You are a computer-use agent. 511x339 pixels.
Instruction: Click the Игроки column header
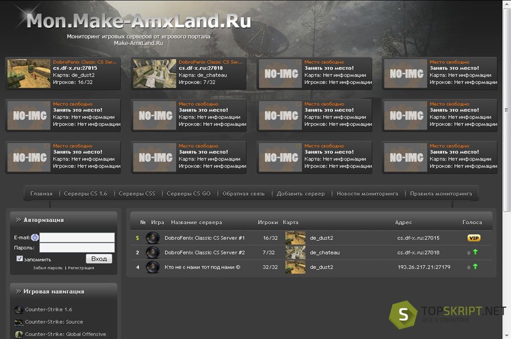tap(268, 223)
